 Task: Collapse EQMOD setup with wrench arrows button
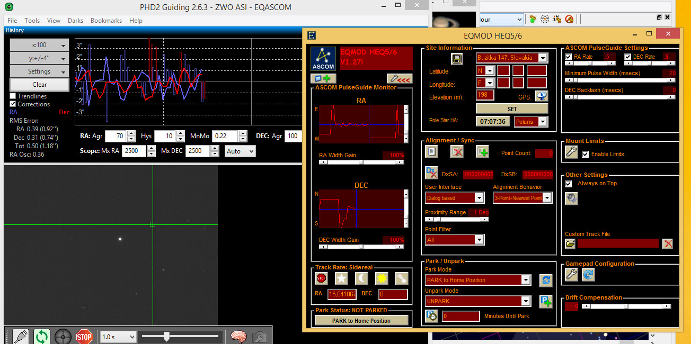pos(399,78)
